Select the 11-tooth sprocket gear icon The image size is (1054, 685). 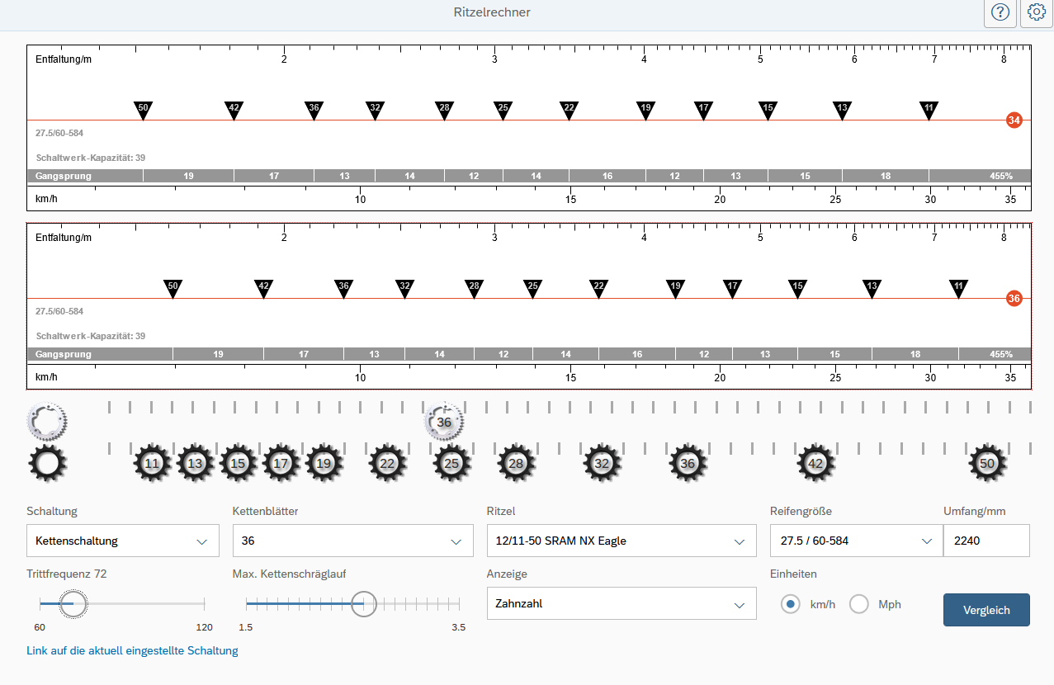[153, 464]
